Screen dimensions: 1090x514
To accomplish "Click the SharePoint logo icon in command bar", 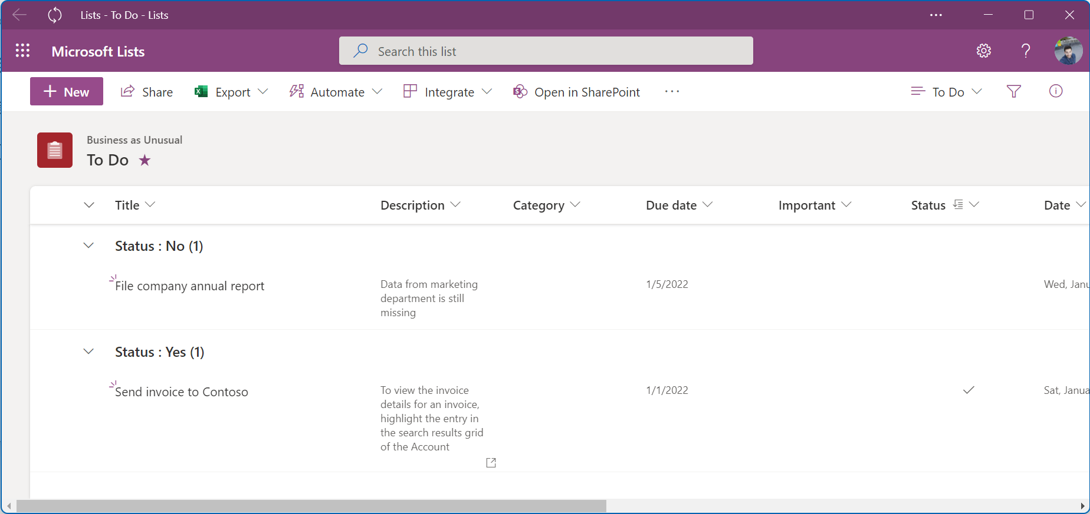I will point(520,91).
